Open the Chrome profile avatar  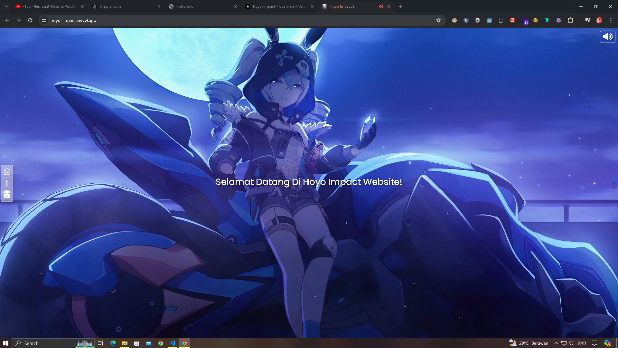(599, 20)
